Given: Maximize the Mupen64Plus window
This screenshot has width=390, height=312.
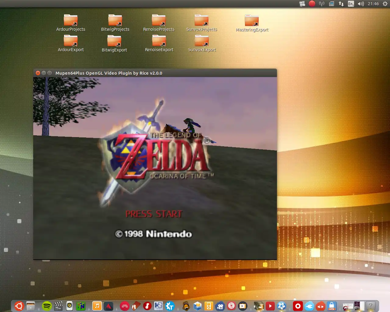Looking at the screenshot, I should coord(49,73).
